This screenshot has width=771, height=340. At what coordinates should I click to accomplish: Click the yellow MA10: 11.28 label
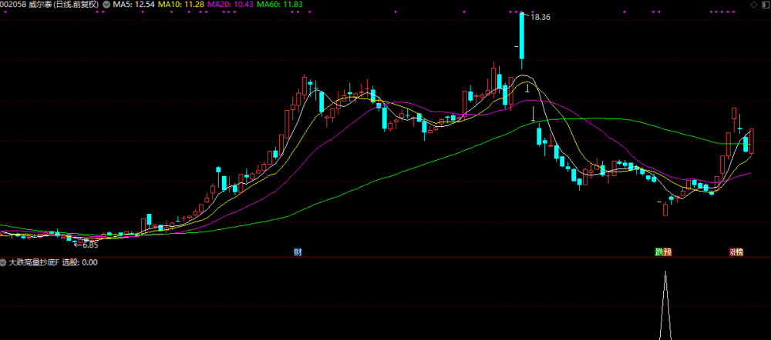tap(181, 5)
